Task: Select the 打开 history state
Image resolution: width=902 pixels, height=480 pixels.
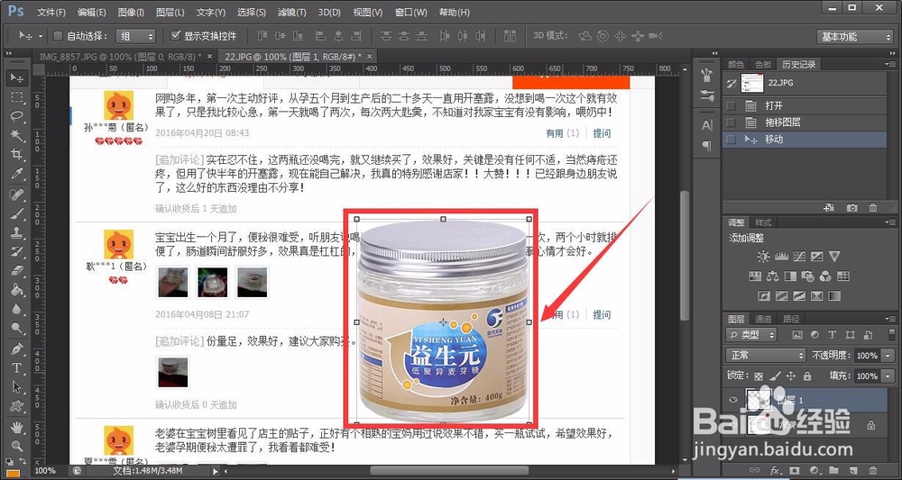Action: point(805,106)
